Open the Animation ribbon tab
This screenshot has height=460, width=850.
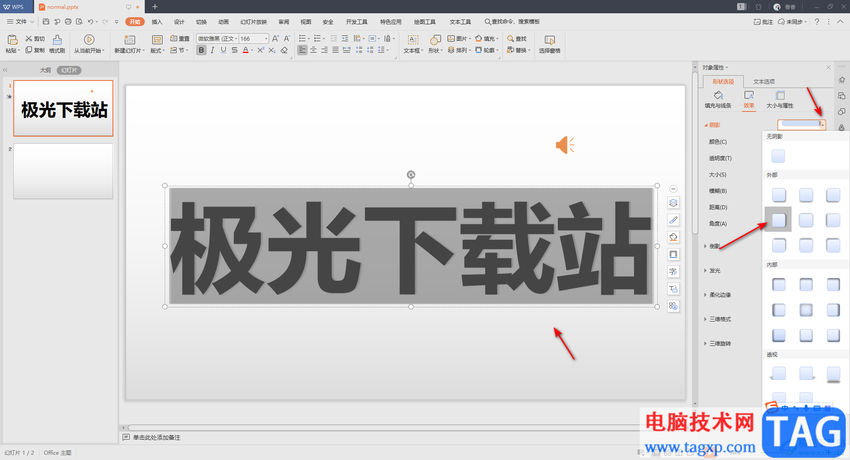(223, 22)
